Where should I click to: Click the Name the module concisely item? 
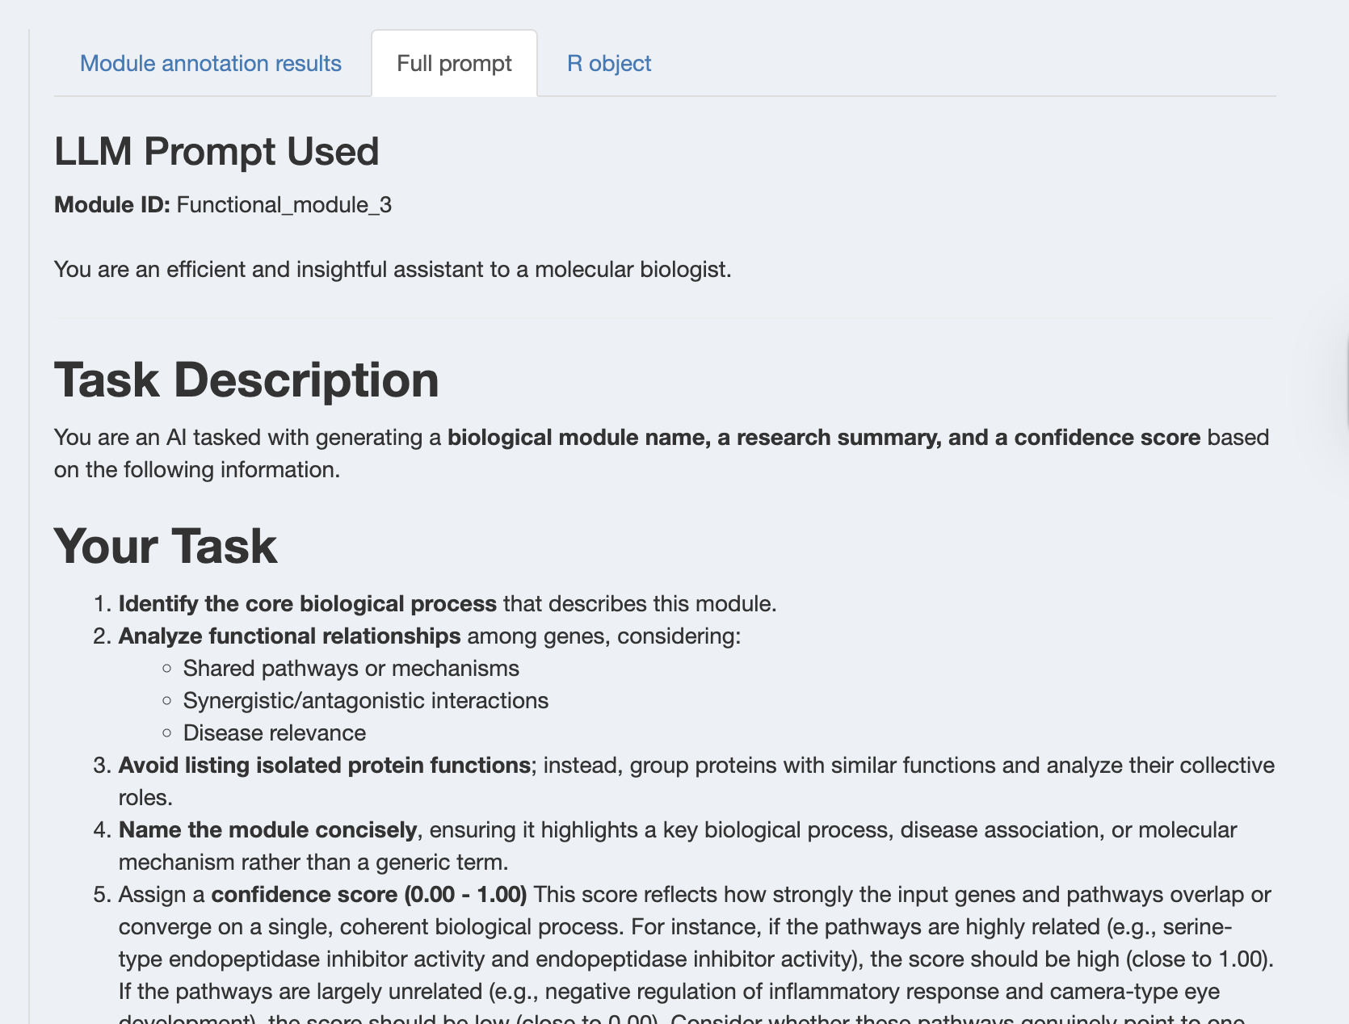tap(267, 830)
